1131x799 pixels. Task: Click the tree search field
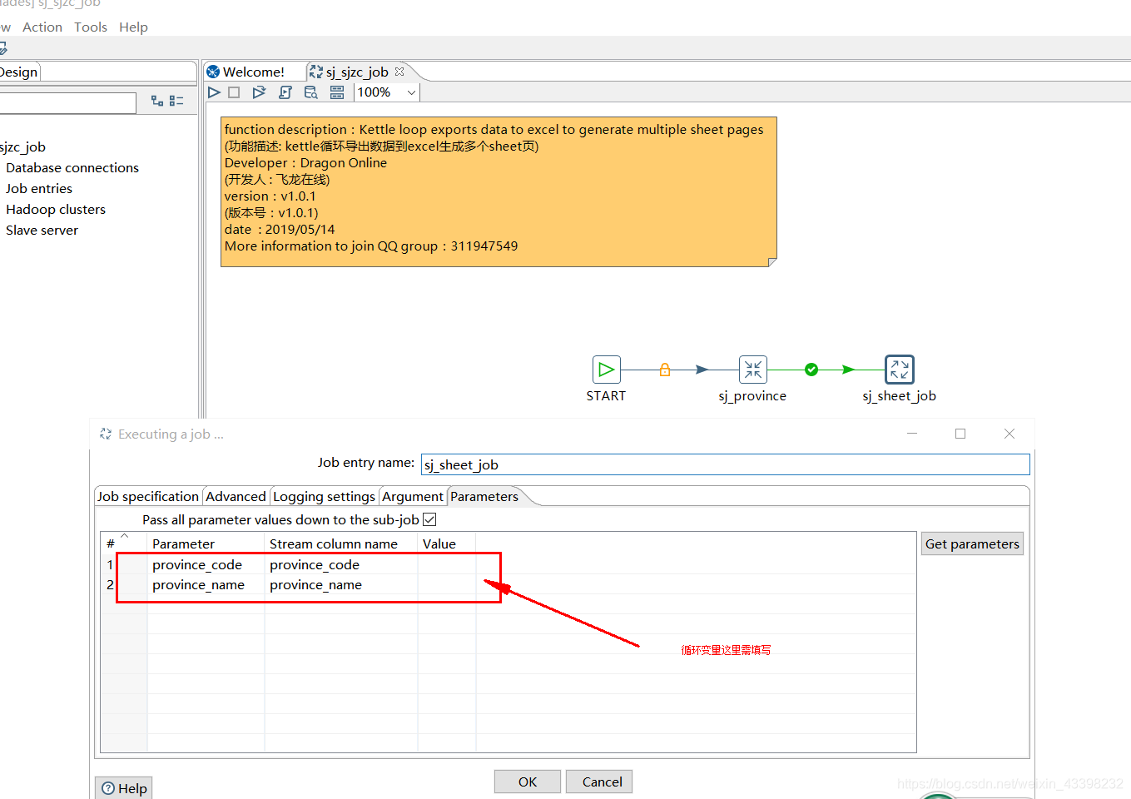coord(67,103)
